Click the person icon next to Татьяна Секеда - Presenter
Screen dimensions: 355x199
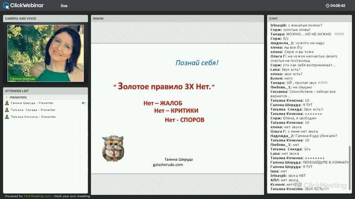pos(7,110)
